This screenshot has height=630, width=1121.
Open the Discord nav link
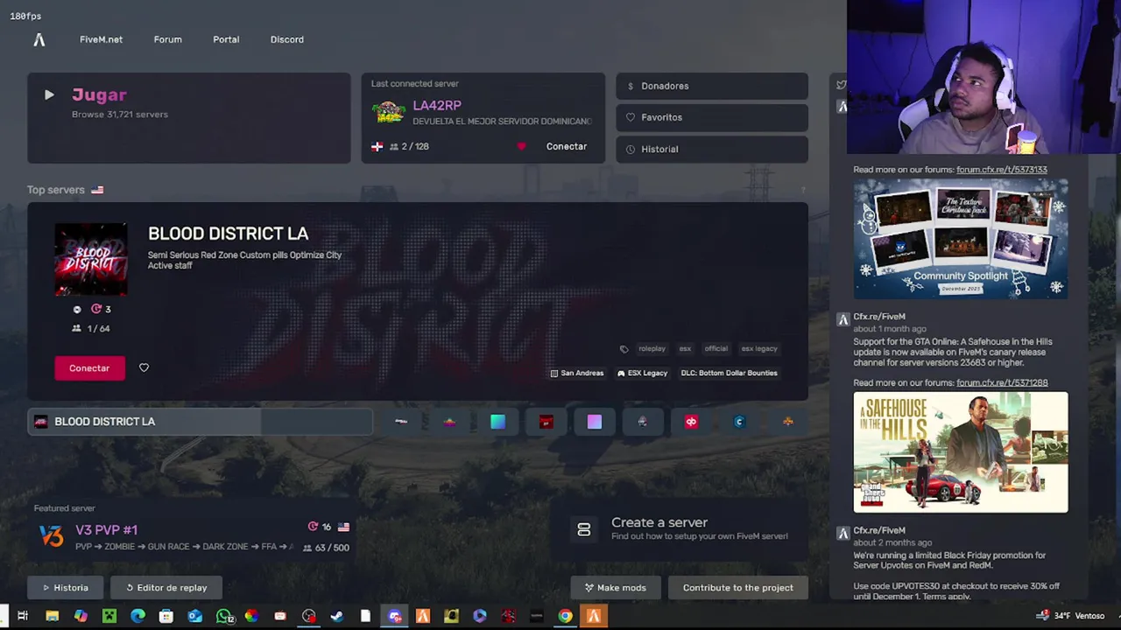coord(287,39)
